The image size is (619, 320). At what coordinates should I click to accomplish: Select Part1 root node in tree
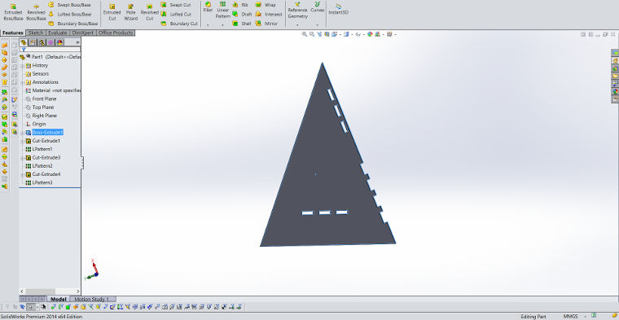click(x=50, y=57)
